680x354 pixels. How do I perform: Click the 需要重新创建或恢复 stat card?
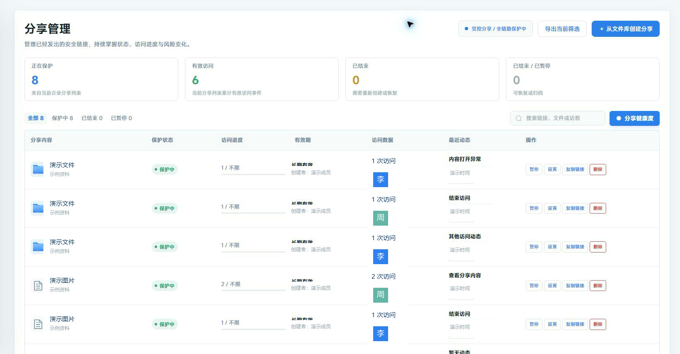pos(422,79)
